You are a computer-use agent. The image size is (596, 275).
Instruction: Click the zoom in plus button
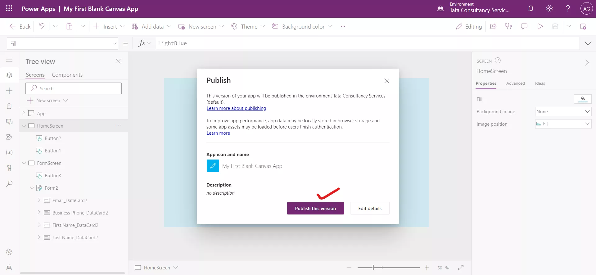(427, 268)
